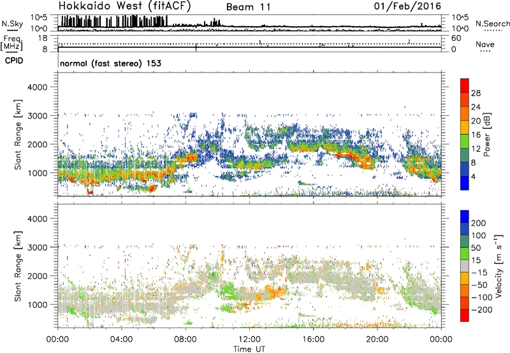Click the light green Power segment between 12 and 16
Image resolution: width=510 pixels, height=353 pixels.
465,141
